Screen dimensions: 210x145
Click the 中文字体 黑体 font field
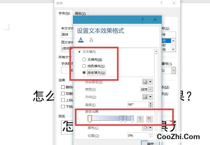coord(67,35)
